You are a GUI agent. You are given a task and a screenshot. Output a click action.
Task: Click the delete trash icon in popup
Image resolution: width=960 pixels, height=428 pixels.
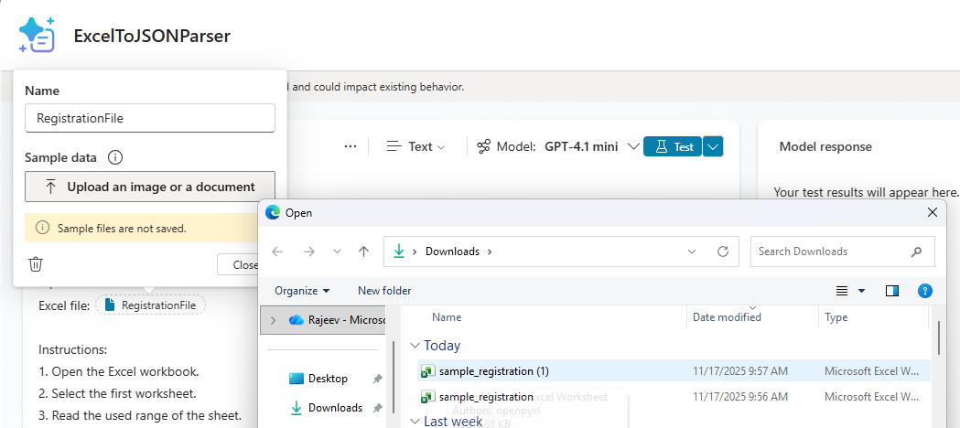pos(36,264)
